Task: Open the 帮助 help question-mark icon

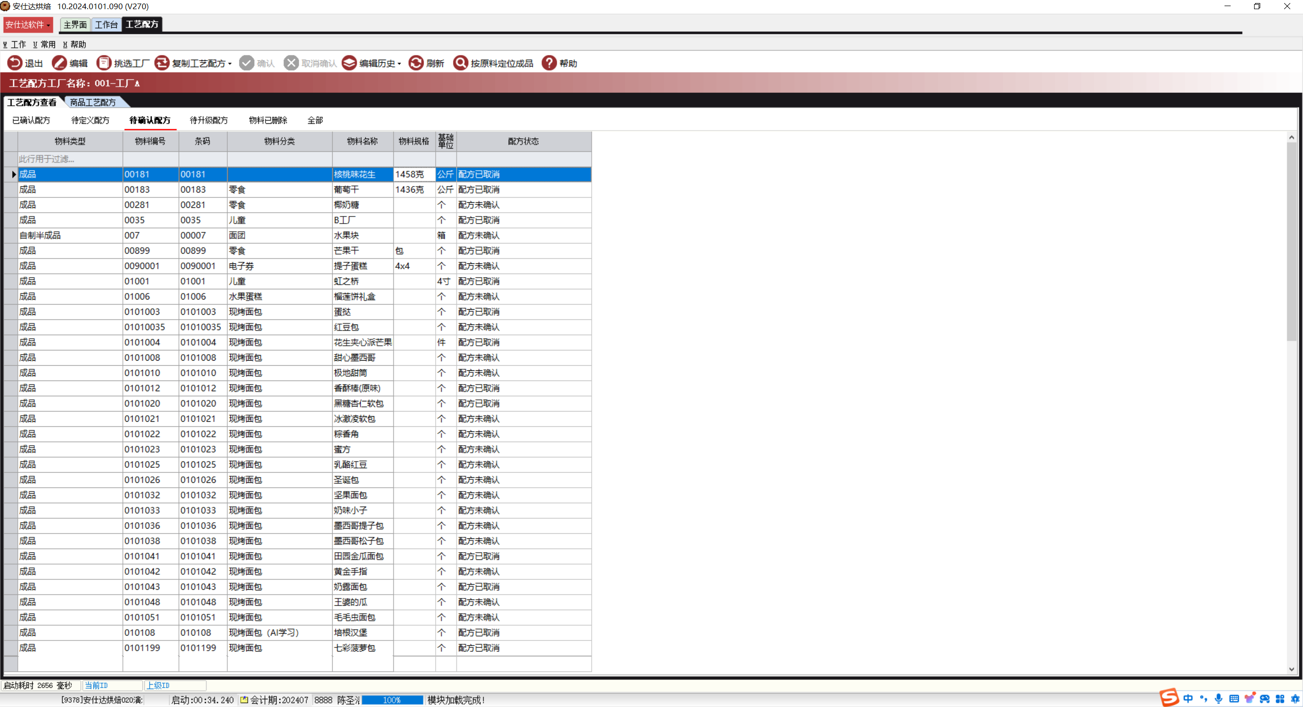Action: 549,63
